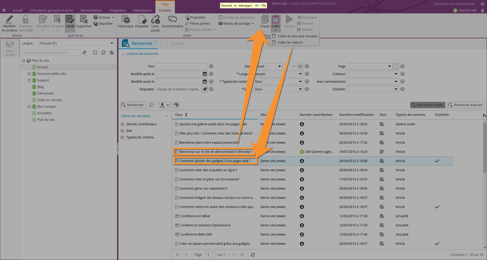
Task: Click the notification bell icon
Action: coord(483,11)
